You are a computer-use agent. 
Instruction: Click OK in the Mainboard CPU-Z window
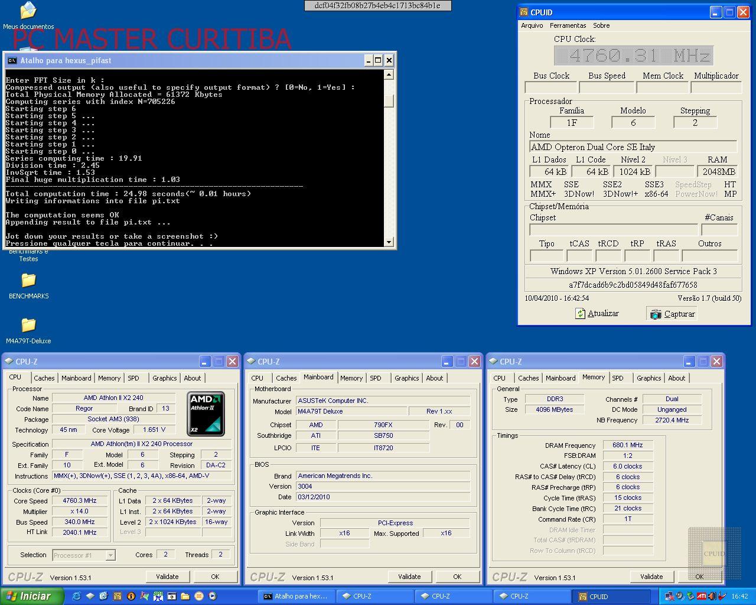(457, 577)
